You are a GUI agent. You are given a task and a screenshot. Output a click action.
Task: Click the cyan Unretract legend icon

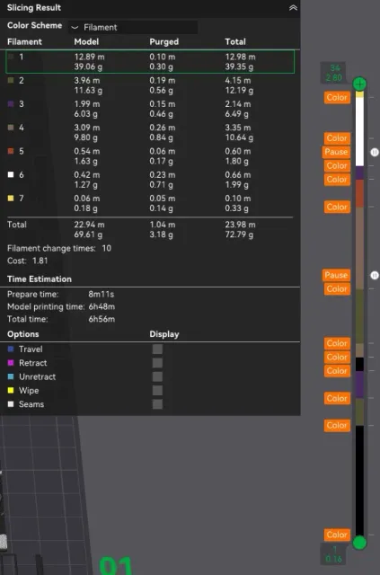click(11, 376)
